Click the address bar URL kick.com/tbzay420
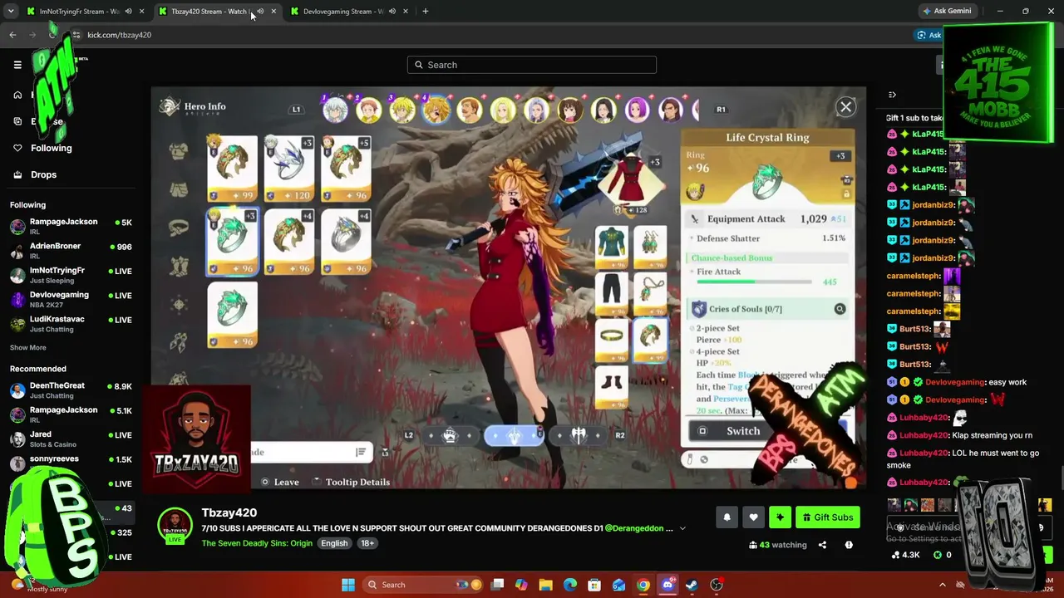 click(120, 35)
